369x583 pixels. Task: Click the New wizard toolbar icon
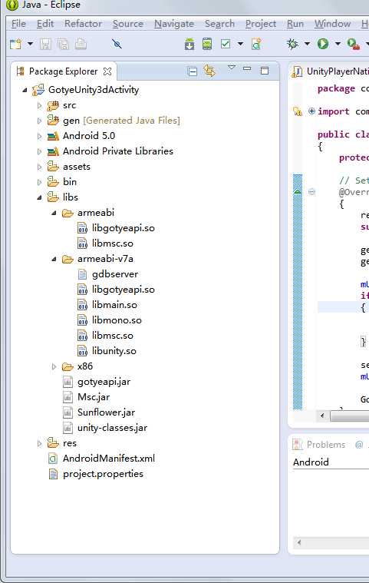tap(15, 45)
